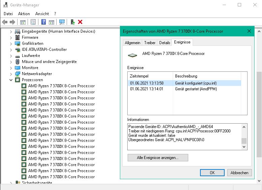Select the Mäuse und andere Zeigegeräte icon
The width and height of the screenshot is (262, 190).
tap(18, 62)
